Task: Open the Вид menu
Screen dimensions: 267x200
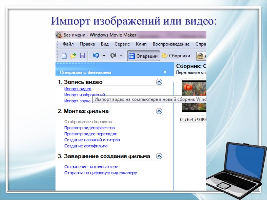Action: 105,44
